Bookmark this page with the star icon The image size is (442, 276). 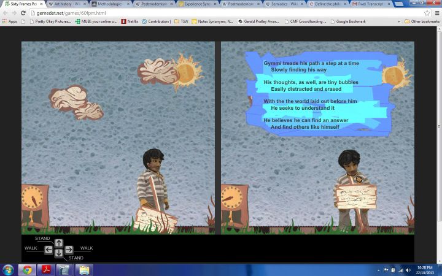click(x=427, y=13)
